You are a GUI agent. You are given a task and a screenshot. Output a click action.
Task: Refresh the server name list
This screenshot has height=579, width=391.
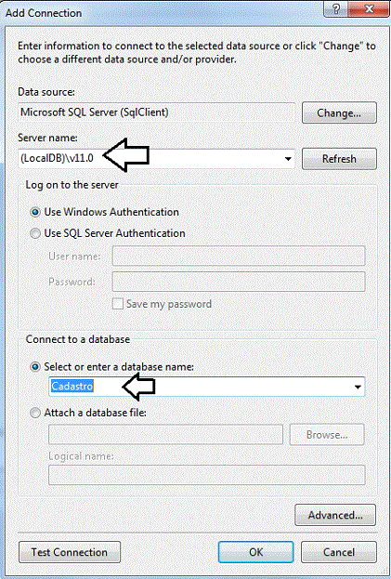(339, 159)
